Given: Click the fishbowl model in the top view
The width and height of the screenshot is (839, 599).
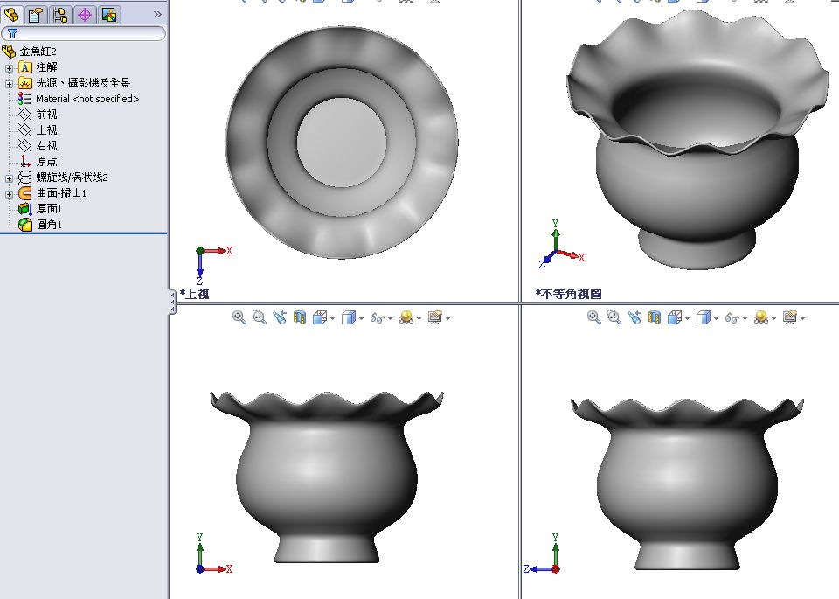Looking at the screenshot, I should tap(342, 143).
